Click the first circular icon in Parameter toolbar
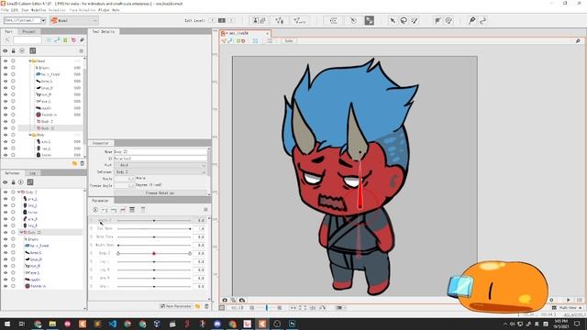 point(95,210)
